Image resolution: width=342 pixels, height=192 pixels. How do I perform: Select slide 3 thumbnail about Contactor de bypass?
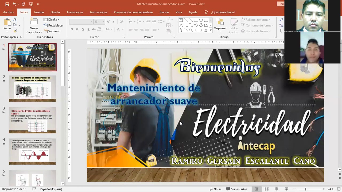[x=32, y=120]
